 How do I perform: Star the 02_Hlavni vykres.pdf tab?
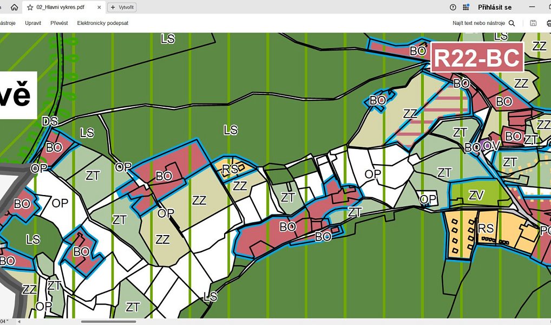[x=30, y=7]
